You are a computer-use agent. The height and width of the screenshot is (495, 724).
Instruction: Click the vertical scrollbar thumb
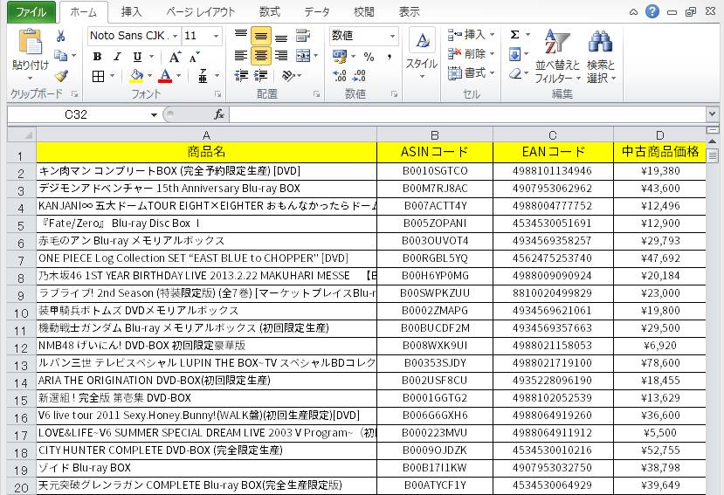713,155
